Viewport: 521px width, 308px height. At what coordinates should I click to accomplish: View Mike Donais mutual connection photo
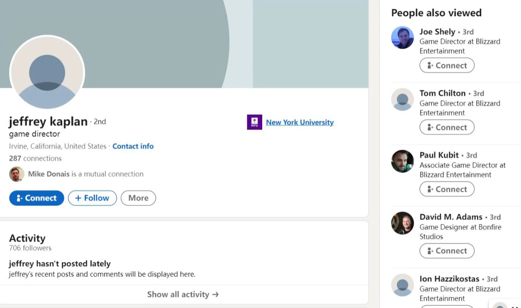coord(17,174)
